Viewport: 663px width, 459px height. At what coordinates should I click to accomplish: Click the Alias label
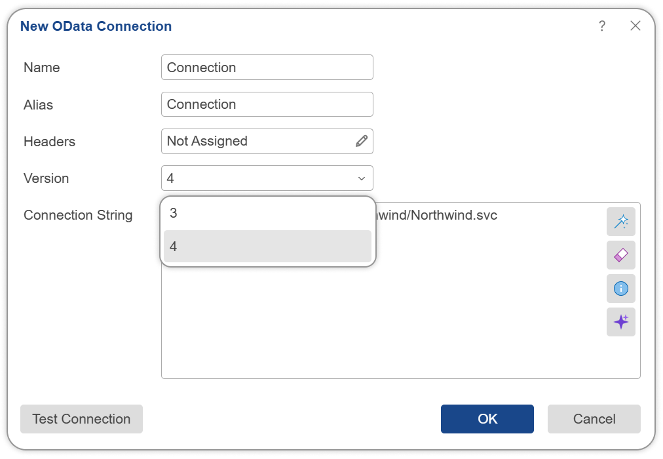(x=39, y=104)
